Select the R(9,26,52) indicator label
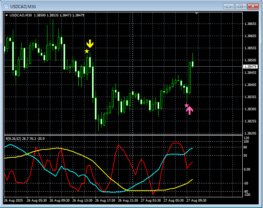263x208 pixels. 25,139
